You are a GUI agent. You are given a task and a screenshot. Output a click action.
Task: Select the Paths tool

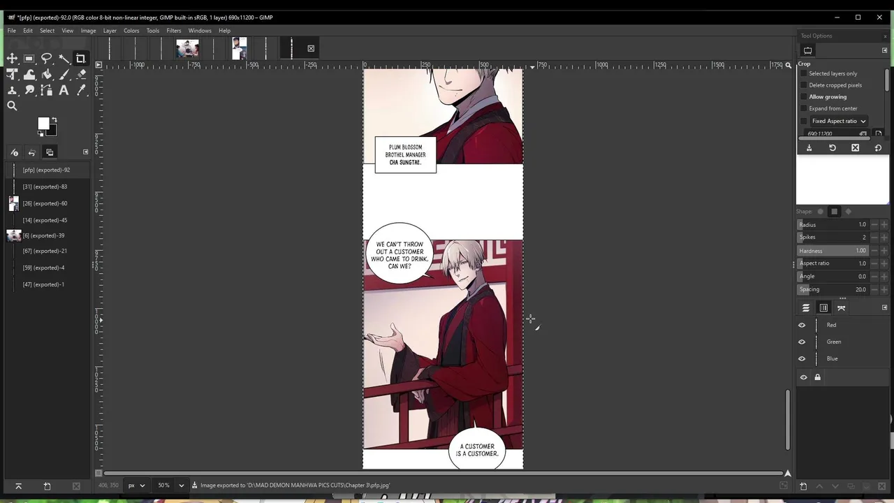pyautogui.click(x=47, y=90)
